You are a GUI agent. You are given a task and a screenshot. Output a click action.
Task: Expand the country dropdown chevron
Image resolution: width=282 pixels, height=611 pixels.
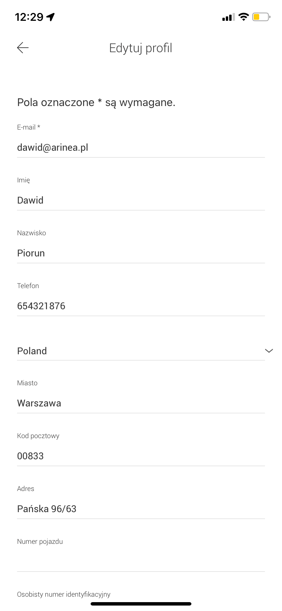[x=269, y=351]
